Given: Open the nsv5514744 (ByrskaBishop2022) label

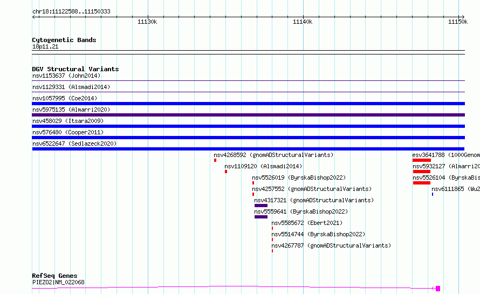Looking at the screenshot, I should pos(318,234).
